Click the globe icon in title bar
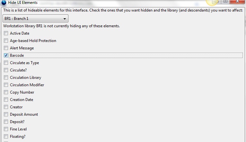The image size is (246, 142). 4,2
